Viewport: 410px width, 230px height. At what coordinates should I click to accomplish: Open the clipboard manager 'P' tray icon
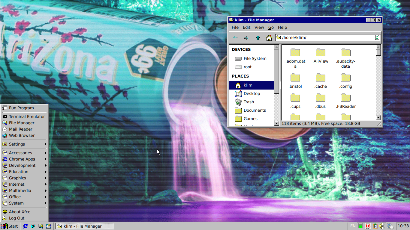tap(375, 226)
